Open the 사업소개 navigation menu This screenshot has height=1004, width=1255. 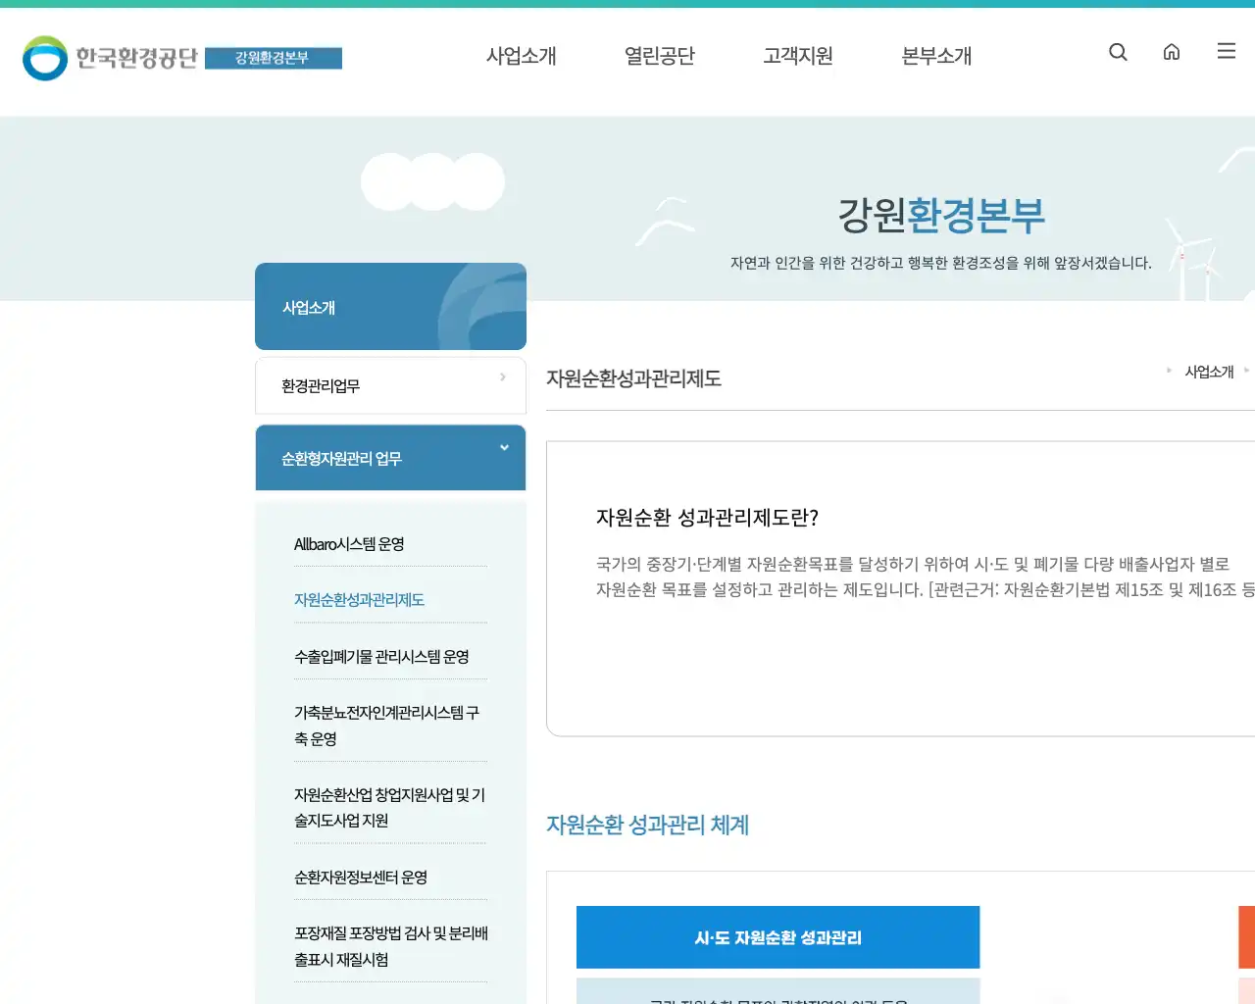pos(522,56)
